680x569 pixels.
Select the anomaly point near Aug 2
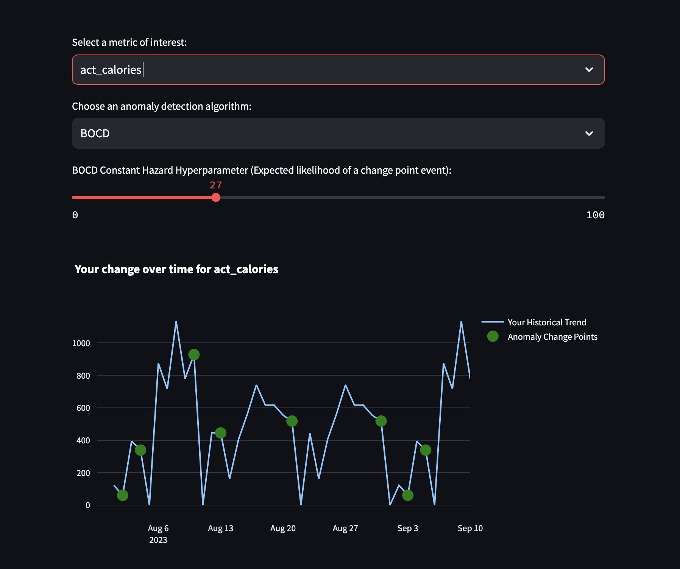tap(123, 495)
